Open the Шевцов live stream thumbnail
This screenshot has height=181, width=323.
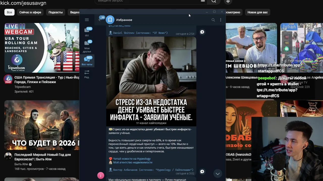tap(251, 48)
